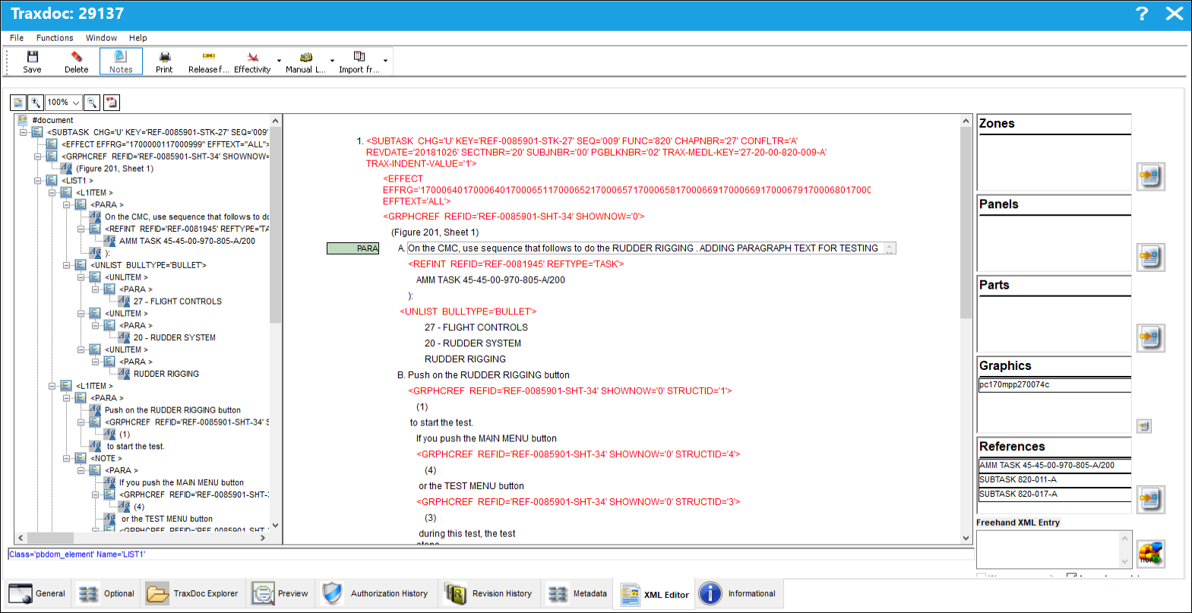Show the Metadata tab

point(577,594)
